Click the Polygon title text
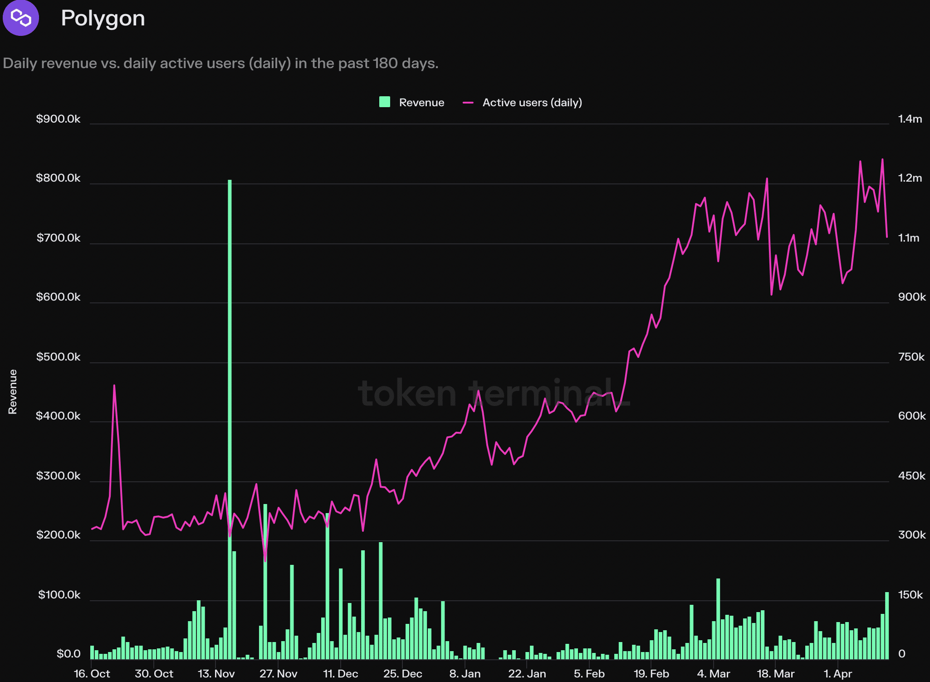The width and height of the screenshot is (930, 682). (103, 19)
